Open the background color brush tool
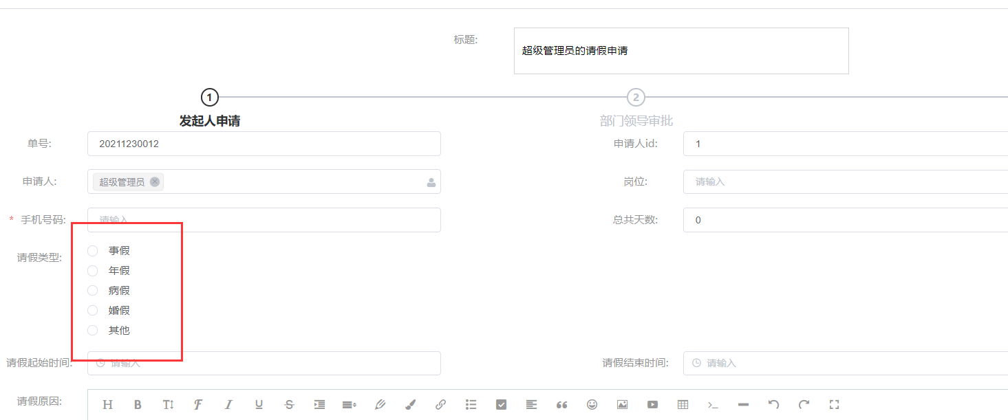 (410, 405)
